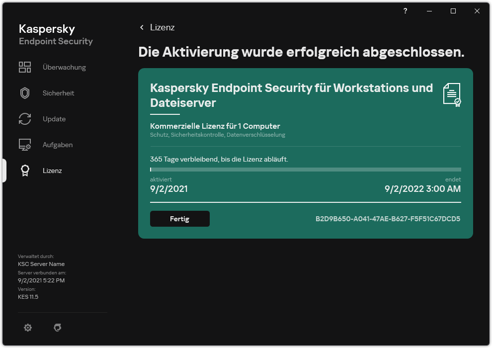Go back using the chevron next to Lizenz
The width and height of the screenshot is (492, 348).
point(142,27)
